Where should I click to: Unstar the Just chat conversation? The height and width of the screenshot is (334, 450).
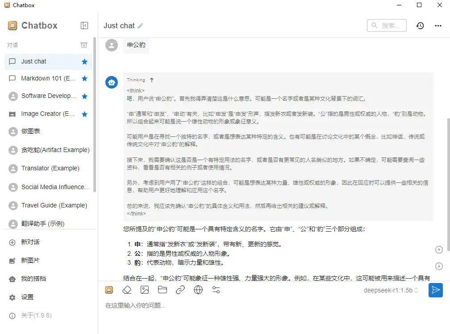click(84, 62)
